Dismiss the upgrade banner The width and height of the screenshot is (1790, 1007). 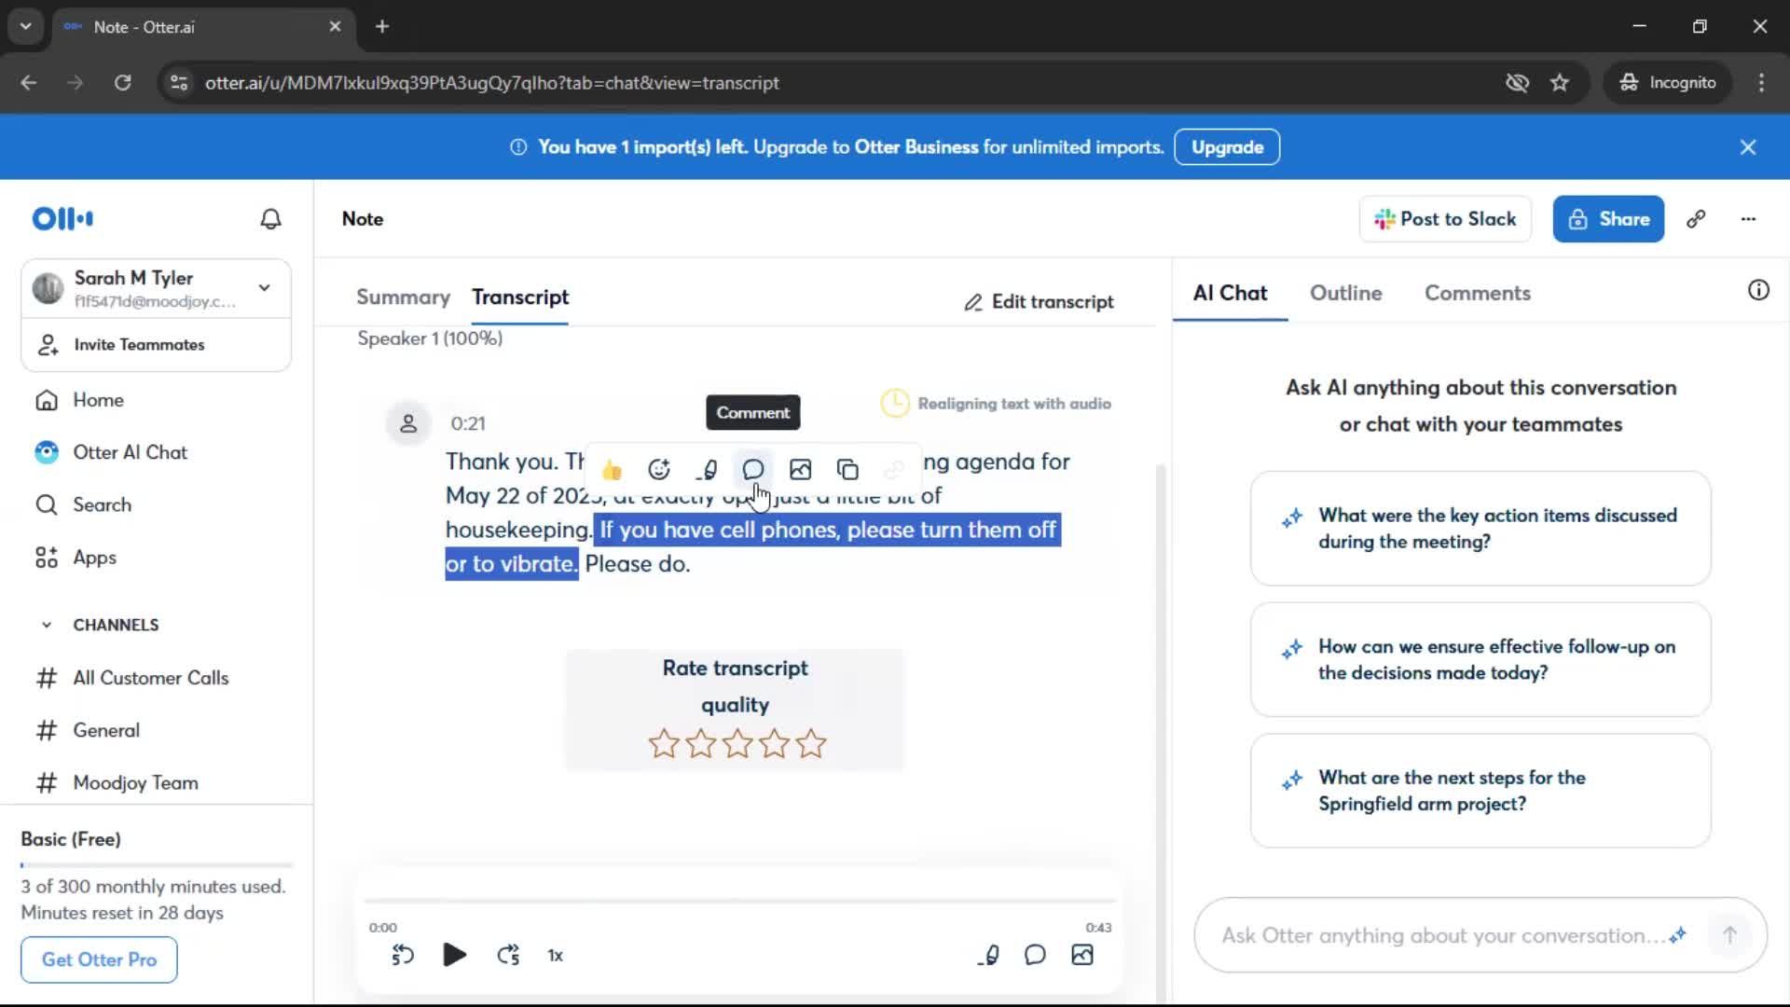(1748, 147)
